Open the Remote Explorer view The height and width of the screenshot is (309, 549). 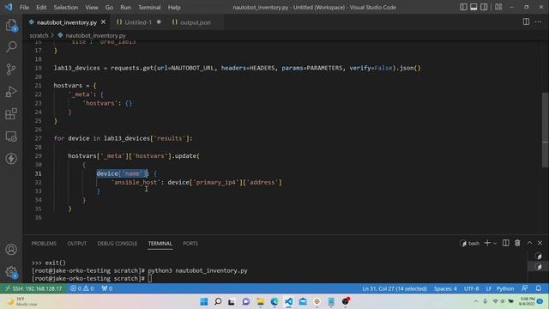point(11,136)
